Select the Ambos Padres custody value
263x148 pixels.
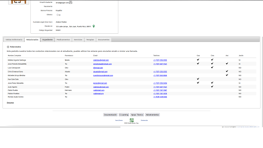(x=61, y=22)
